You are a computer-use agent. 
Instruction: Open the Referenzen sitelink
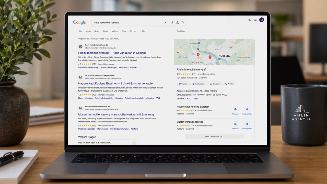tap(102, 129)
